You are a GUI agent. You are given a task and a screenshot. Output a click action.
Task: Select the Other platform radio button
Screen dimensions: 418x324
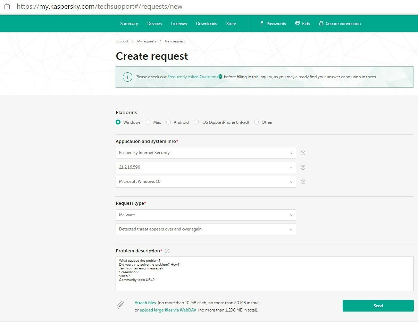tap(257, 122)
